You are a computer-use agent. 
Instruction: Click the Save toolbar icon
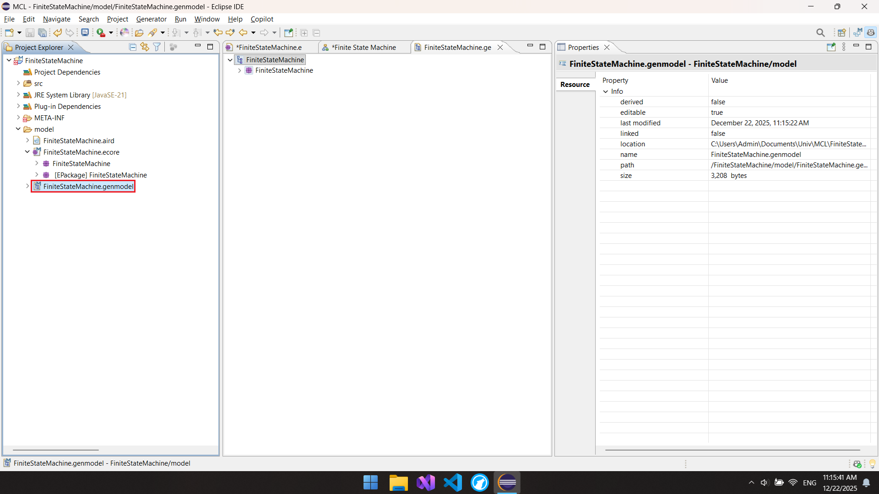click(30, 32)
